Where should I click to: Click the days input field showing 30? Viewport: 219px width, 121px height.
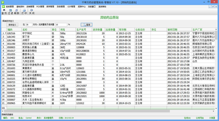coord(29,25)
